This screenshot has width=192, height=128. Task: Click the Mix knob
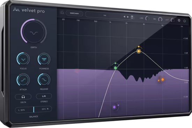(x=160, y=19)
